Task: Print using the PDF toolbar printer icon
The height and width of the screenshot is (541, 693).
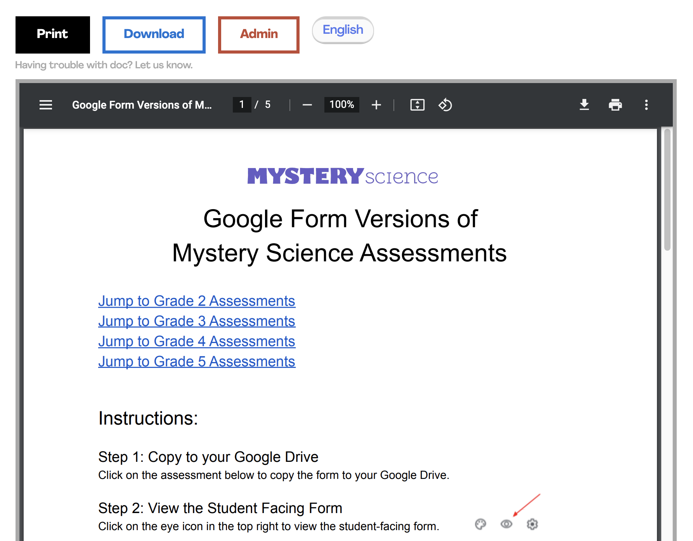Action: 615,105
